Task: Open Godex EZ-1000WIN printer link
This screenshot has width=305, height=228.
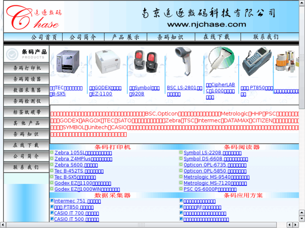Action: tap(87, 189)
